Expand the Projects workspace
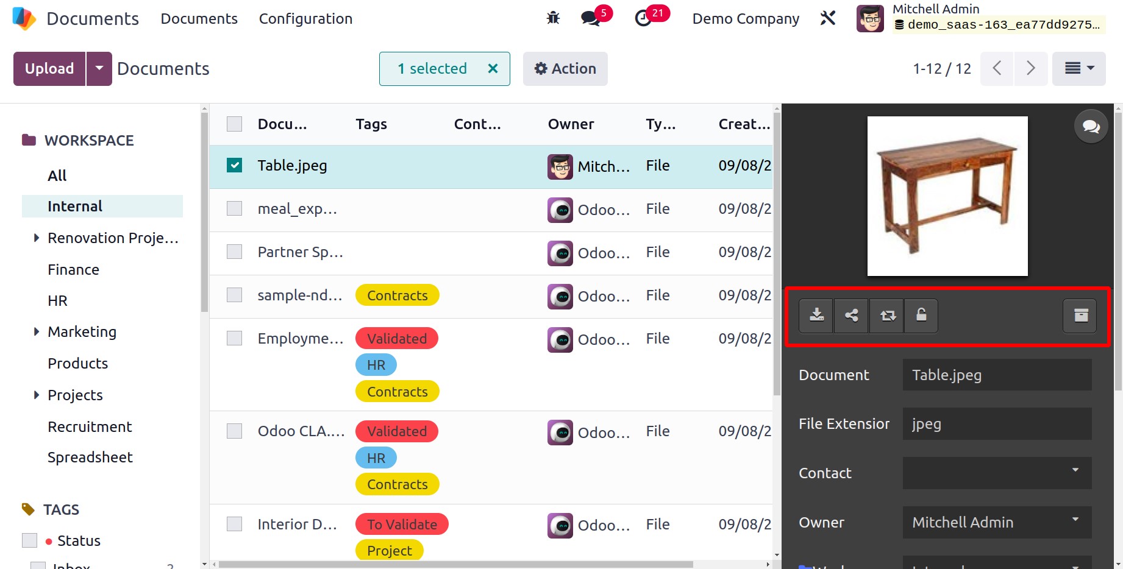Screen dimensions: 1123x569 pos(37,395)
